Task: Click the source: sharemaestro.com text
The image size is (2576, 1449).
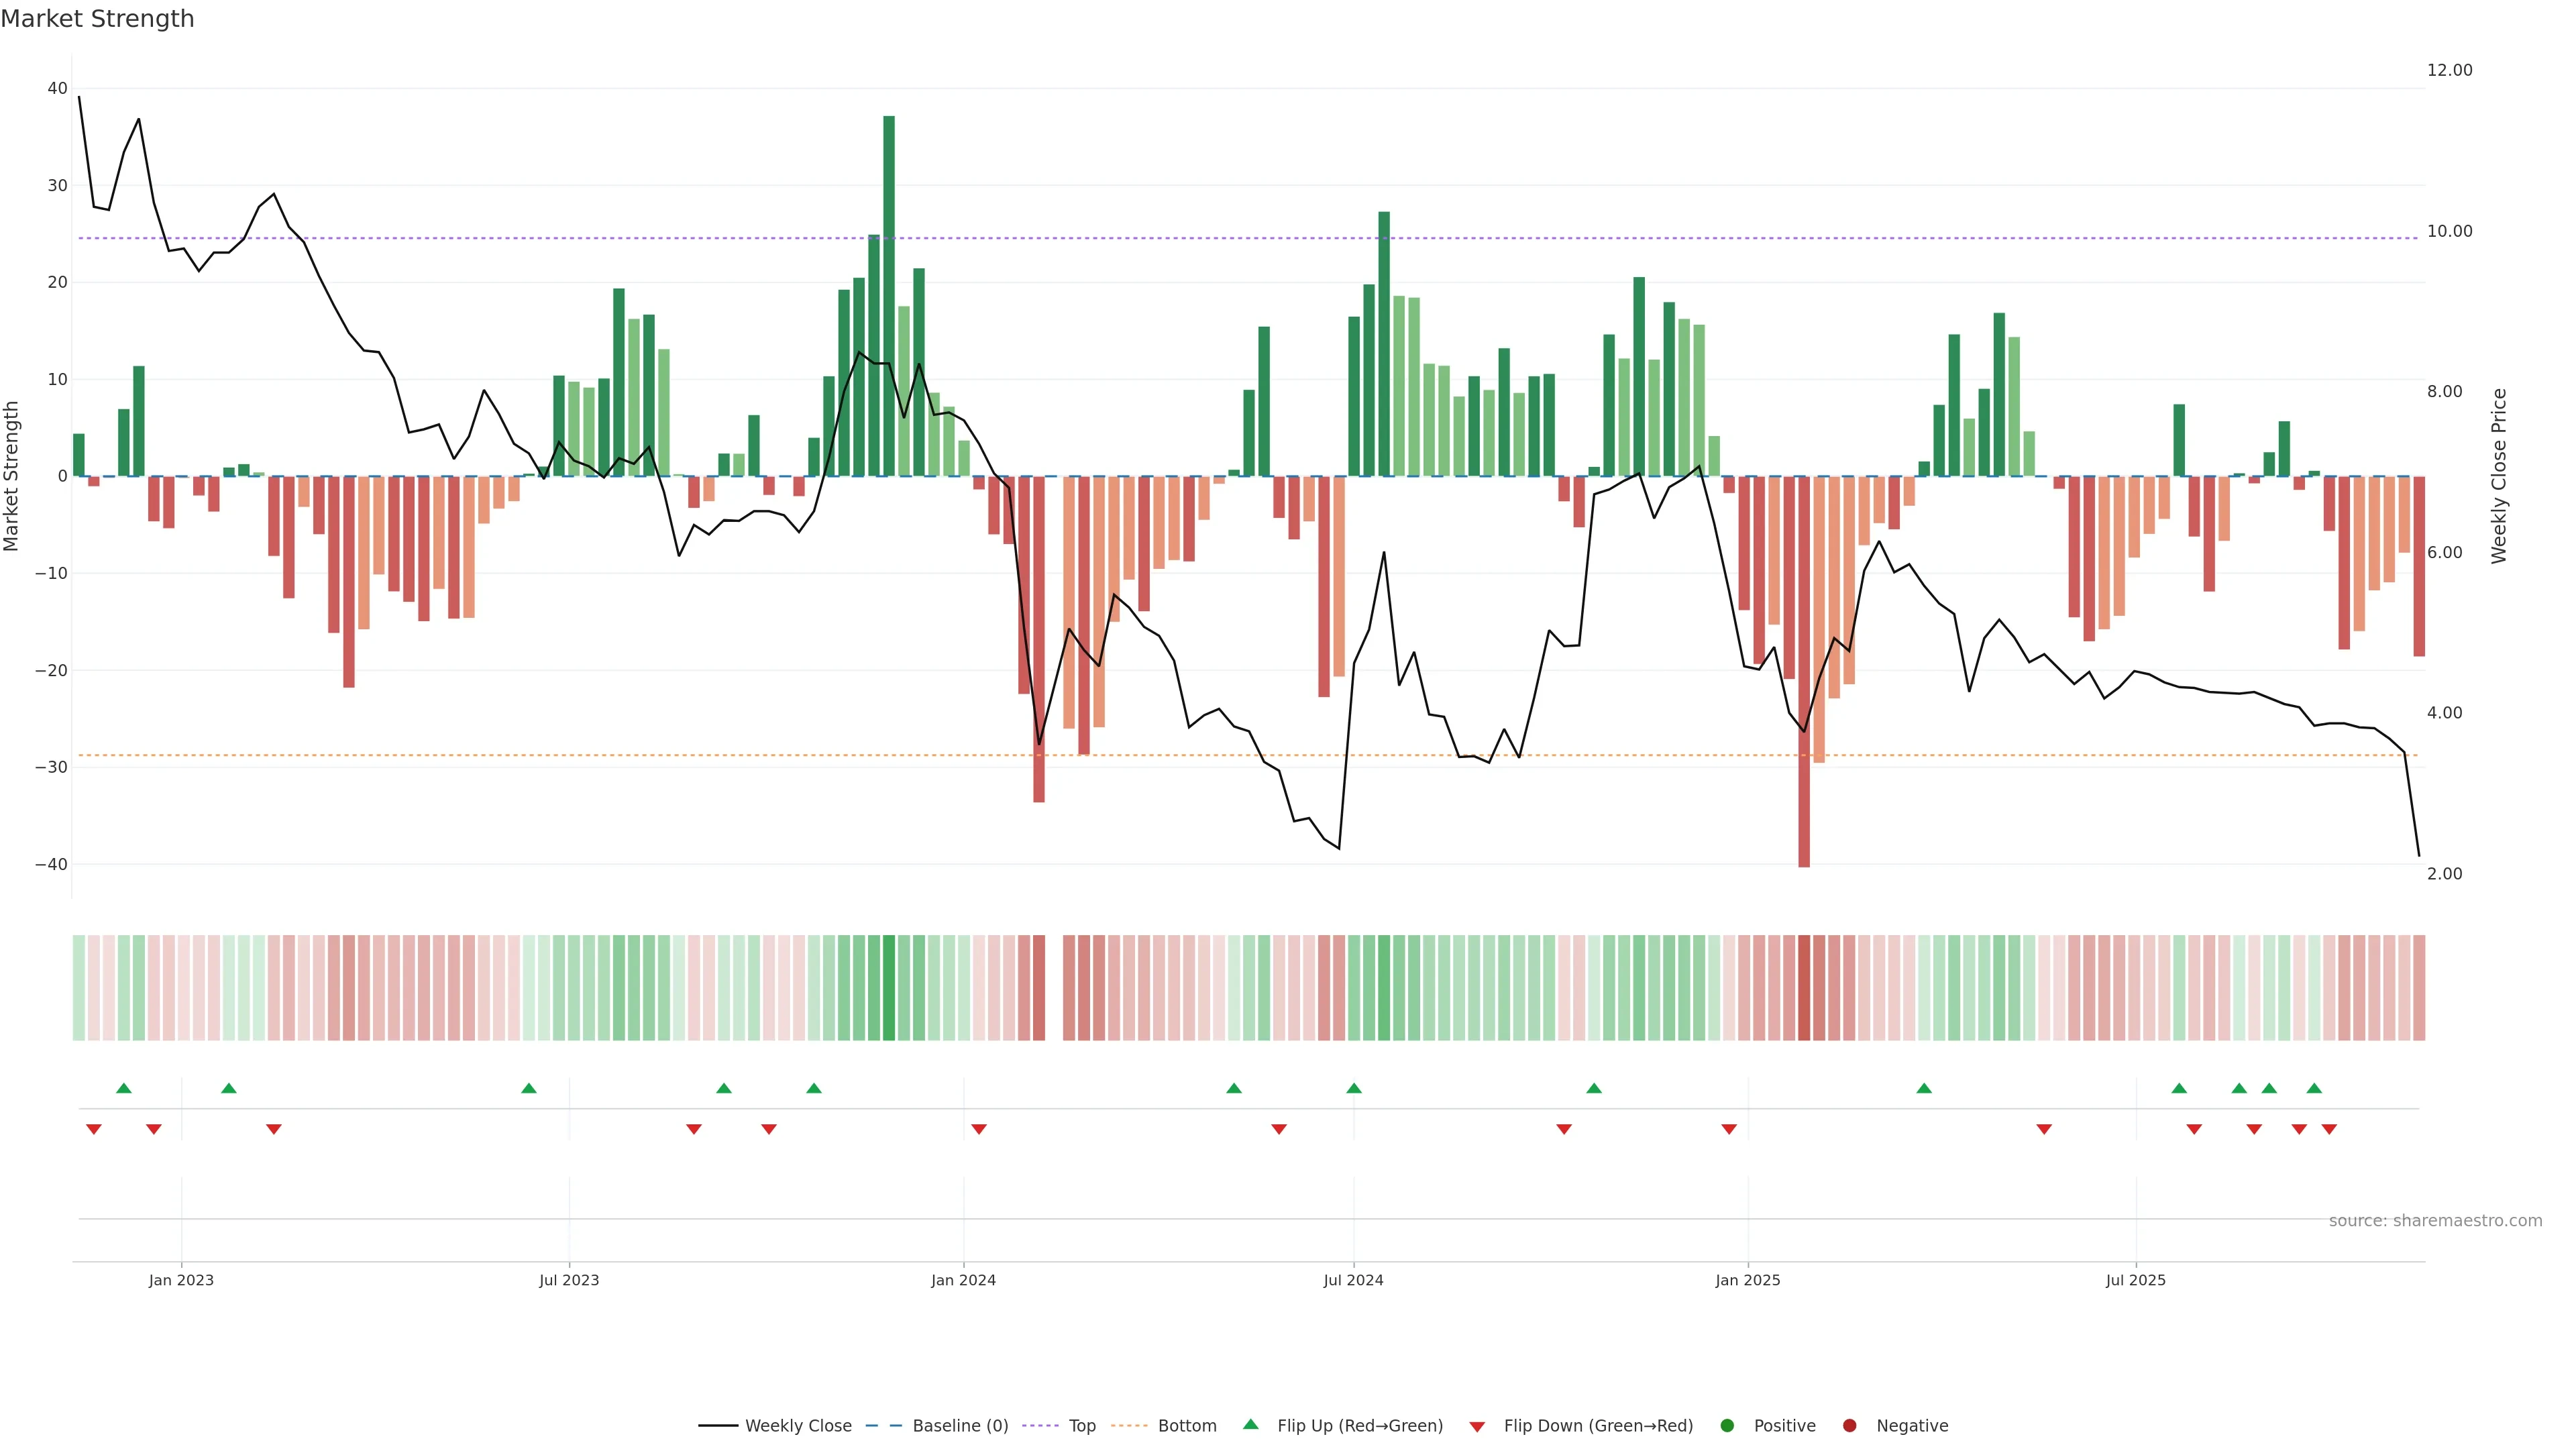Action: (x=2435, y=1220)
